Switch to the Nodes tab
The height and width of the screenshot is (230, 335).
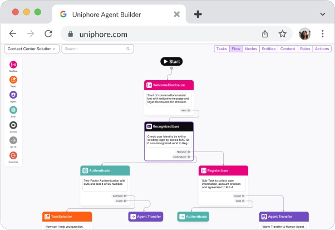[x=251, y=49]
